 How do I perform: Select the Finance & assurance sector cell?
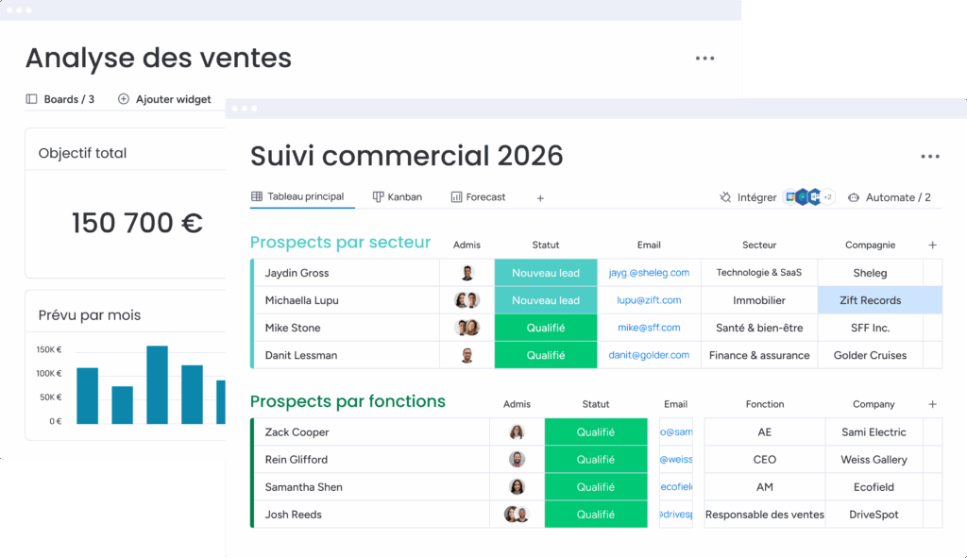pyautogui.click(x=759, y=355)
